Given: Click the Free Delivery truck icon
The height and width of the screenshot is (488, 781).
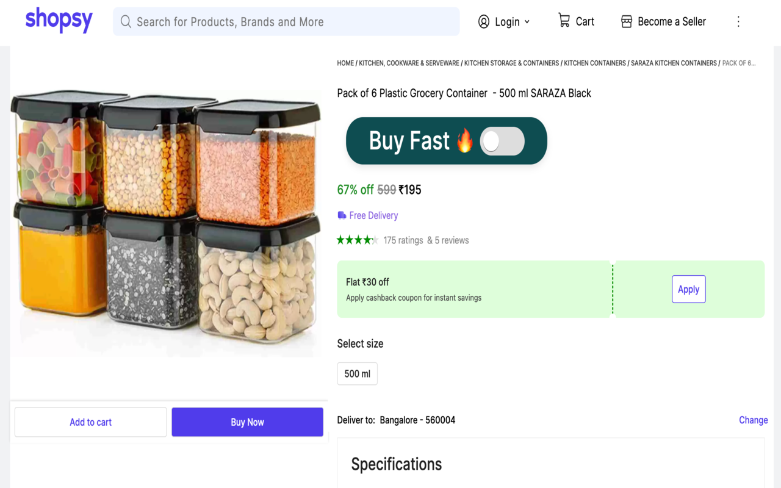Looking at the screenshot, I should pyautogui.click(x=342, y=215).
